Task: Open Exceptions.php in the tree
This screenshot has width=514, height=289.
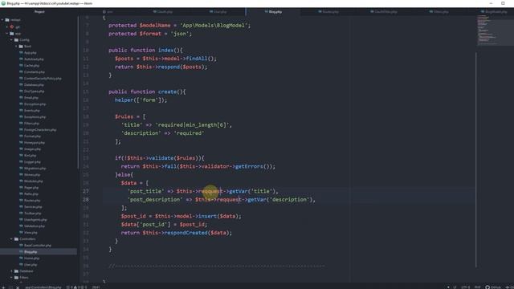Action: coord(35,117)
